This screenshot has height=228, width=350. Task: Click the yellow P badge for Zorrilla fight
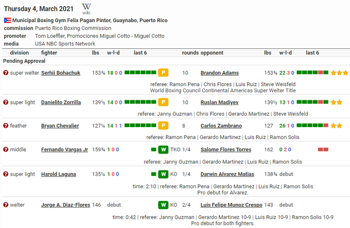pos(163,102)
